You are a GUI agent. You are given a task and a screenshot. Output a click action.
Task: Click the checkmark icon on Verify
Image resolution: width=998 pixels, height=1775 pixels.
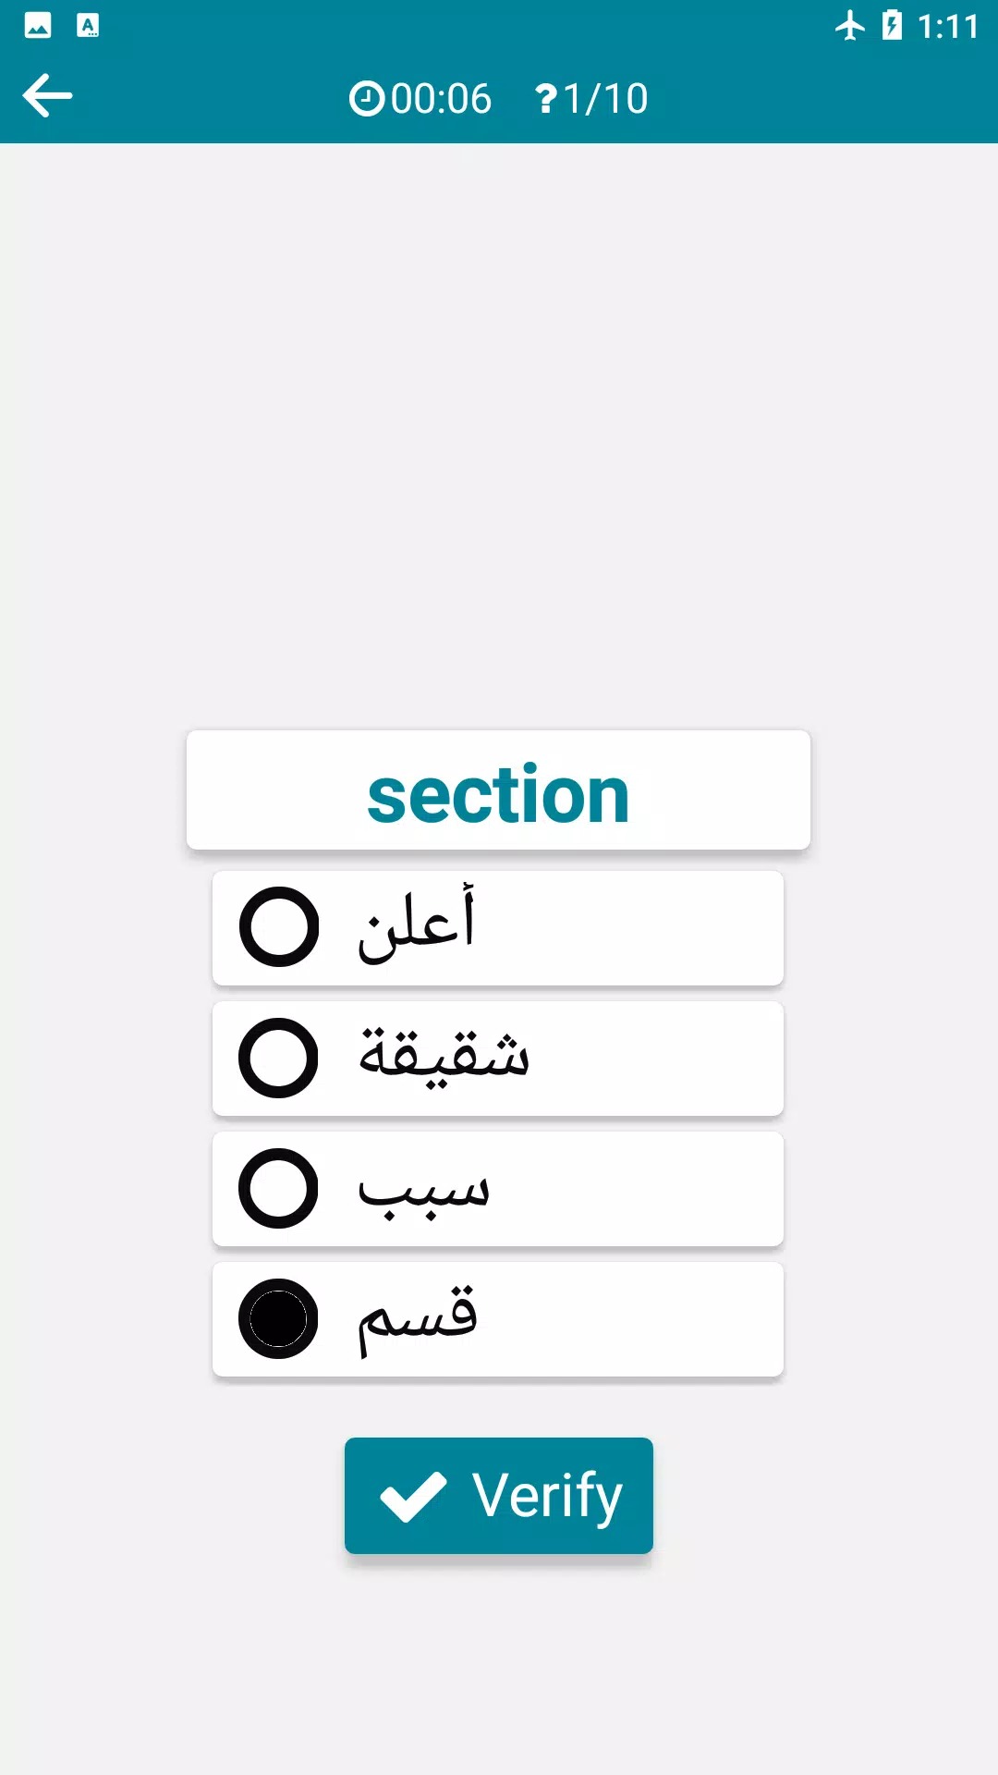pyautogui.click(x=413, y=1496)
